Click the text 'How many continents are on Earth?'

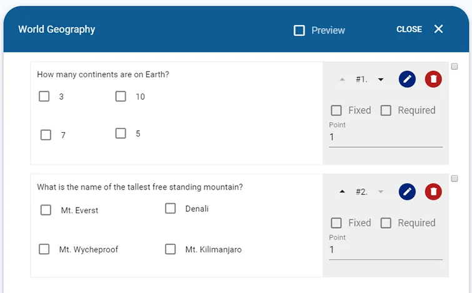[x=103, y=74]
